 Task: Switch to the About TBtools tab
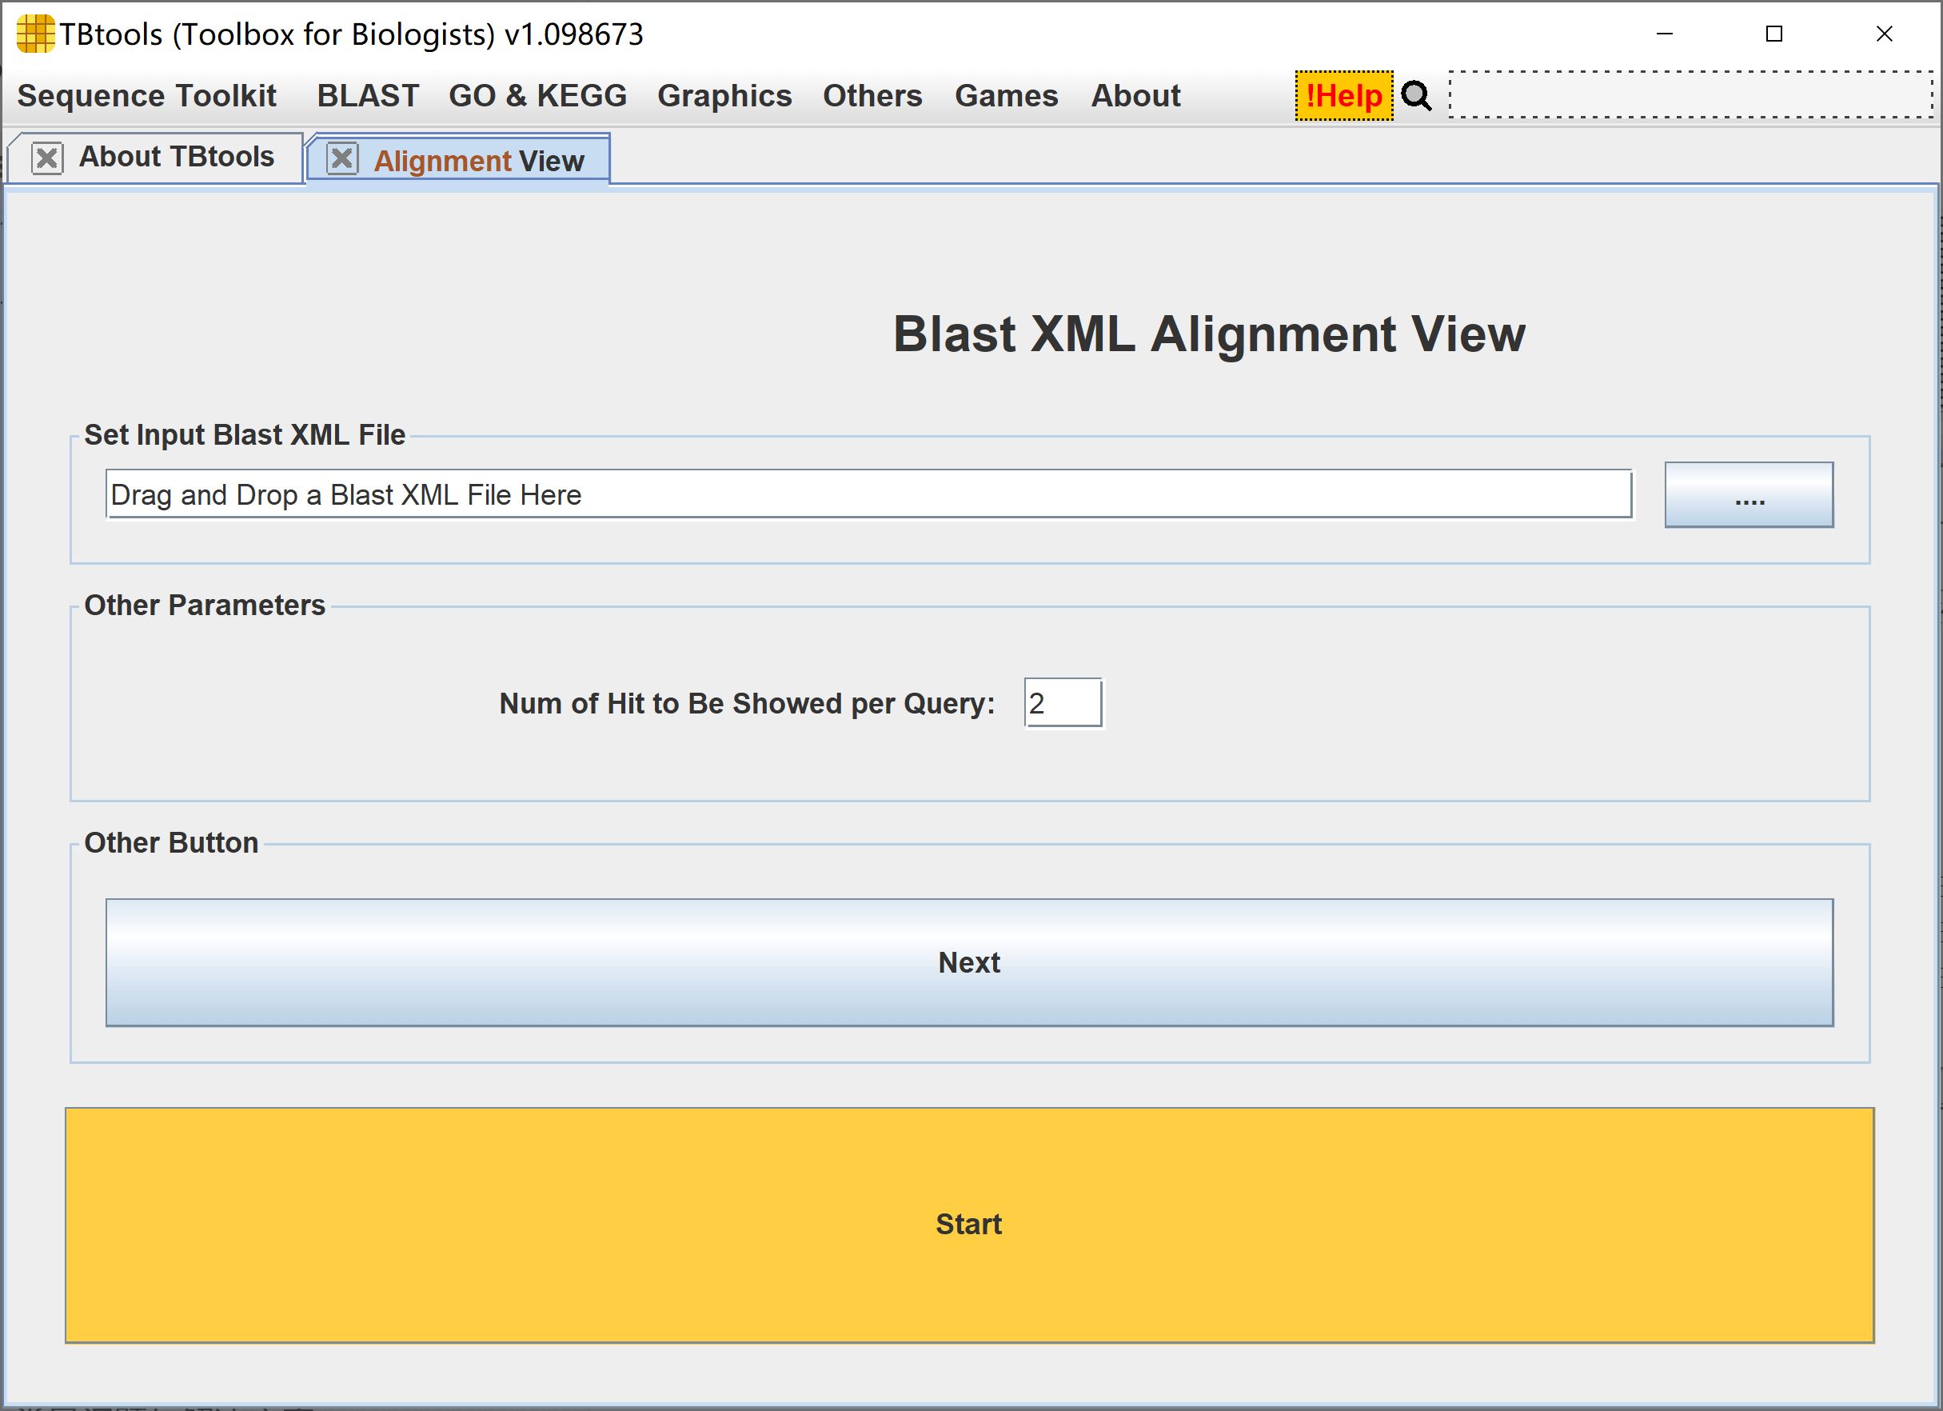177,158
